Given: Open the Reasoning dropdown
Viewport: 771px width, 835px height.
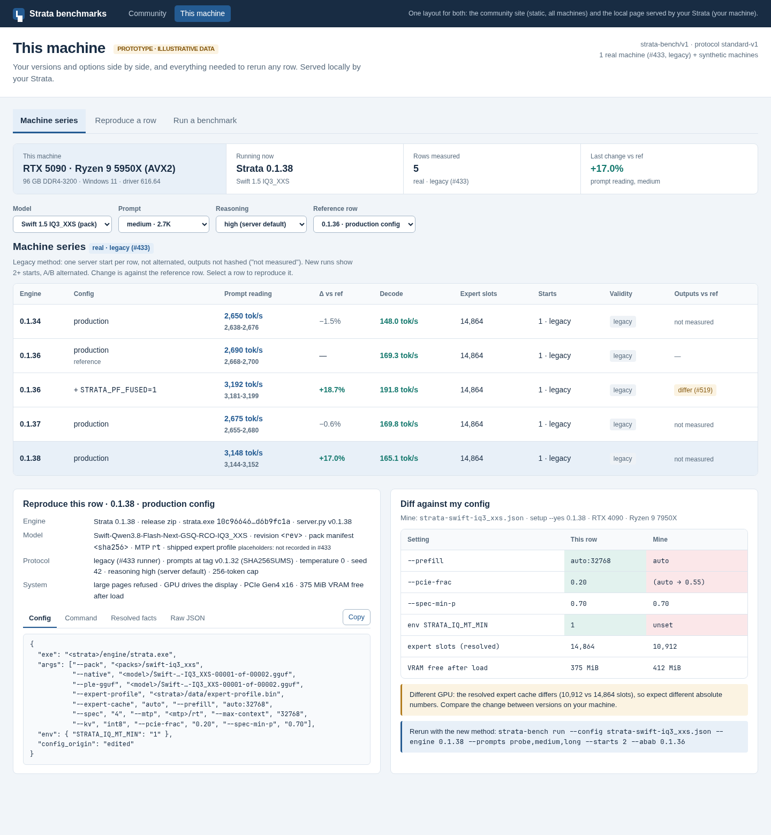Looking at the screenshot, I should 261,224.
